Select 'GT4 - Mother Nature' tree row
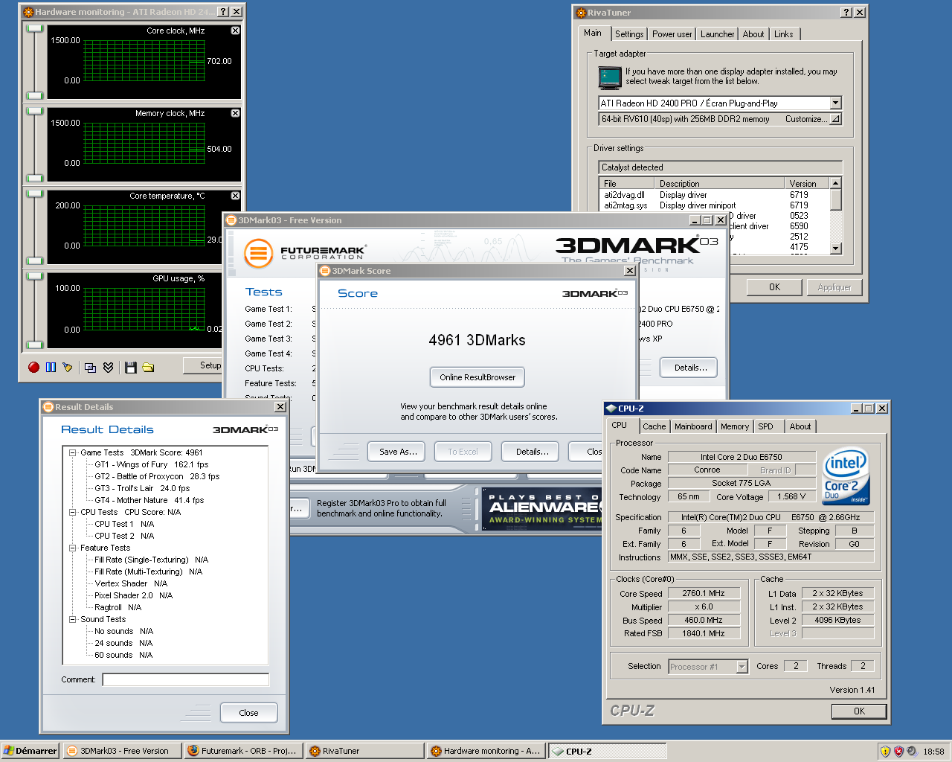 coord(149,500)
